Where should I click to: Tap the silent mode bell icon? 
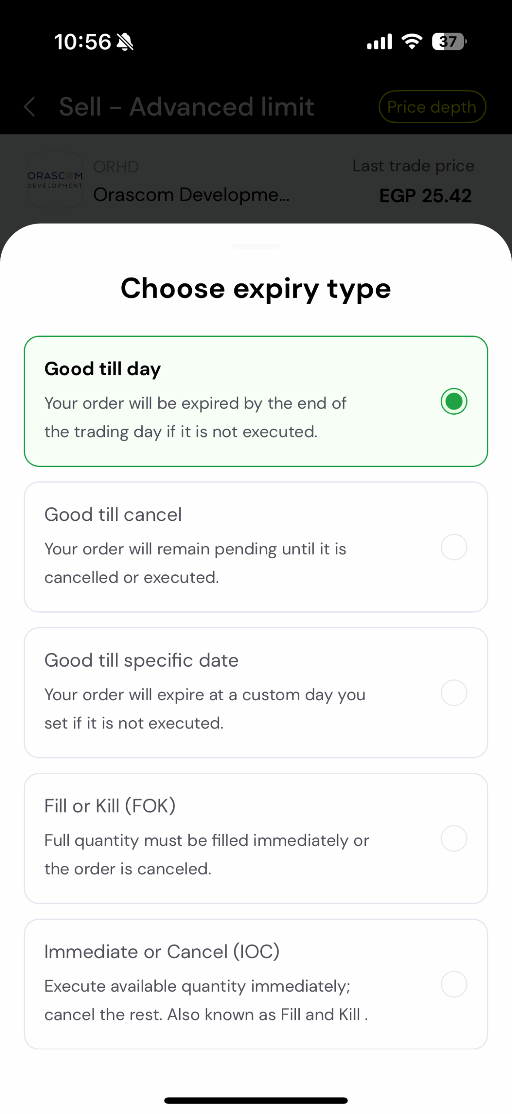coord(125,42)
